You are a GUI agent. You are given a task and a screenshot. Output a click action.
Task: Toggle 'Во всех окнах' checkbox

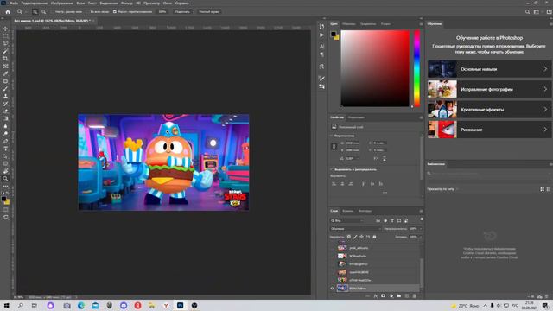(x=88, y=11)
